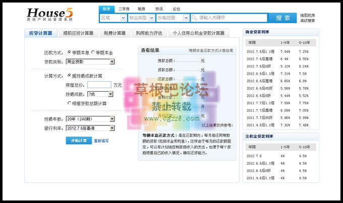Select 等额本息 repayment method
Image resolution: width=343 pixels, height=203 pixels.
[69, 52]
